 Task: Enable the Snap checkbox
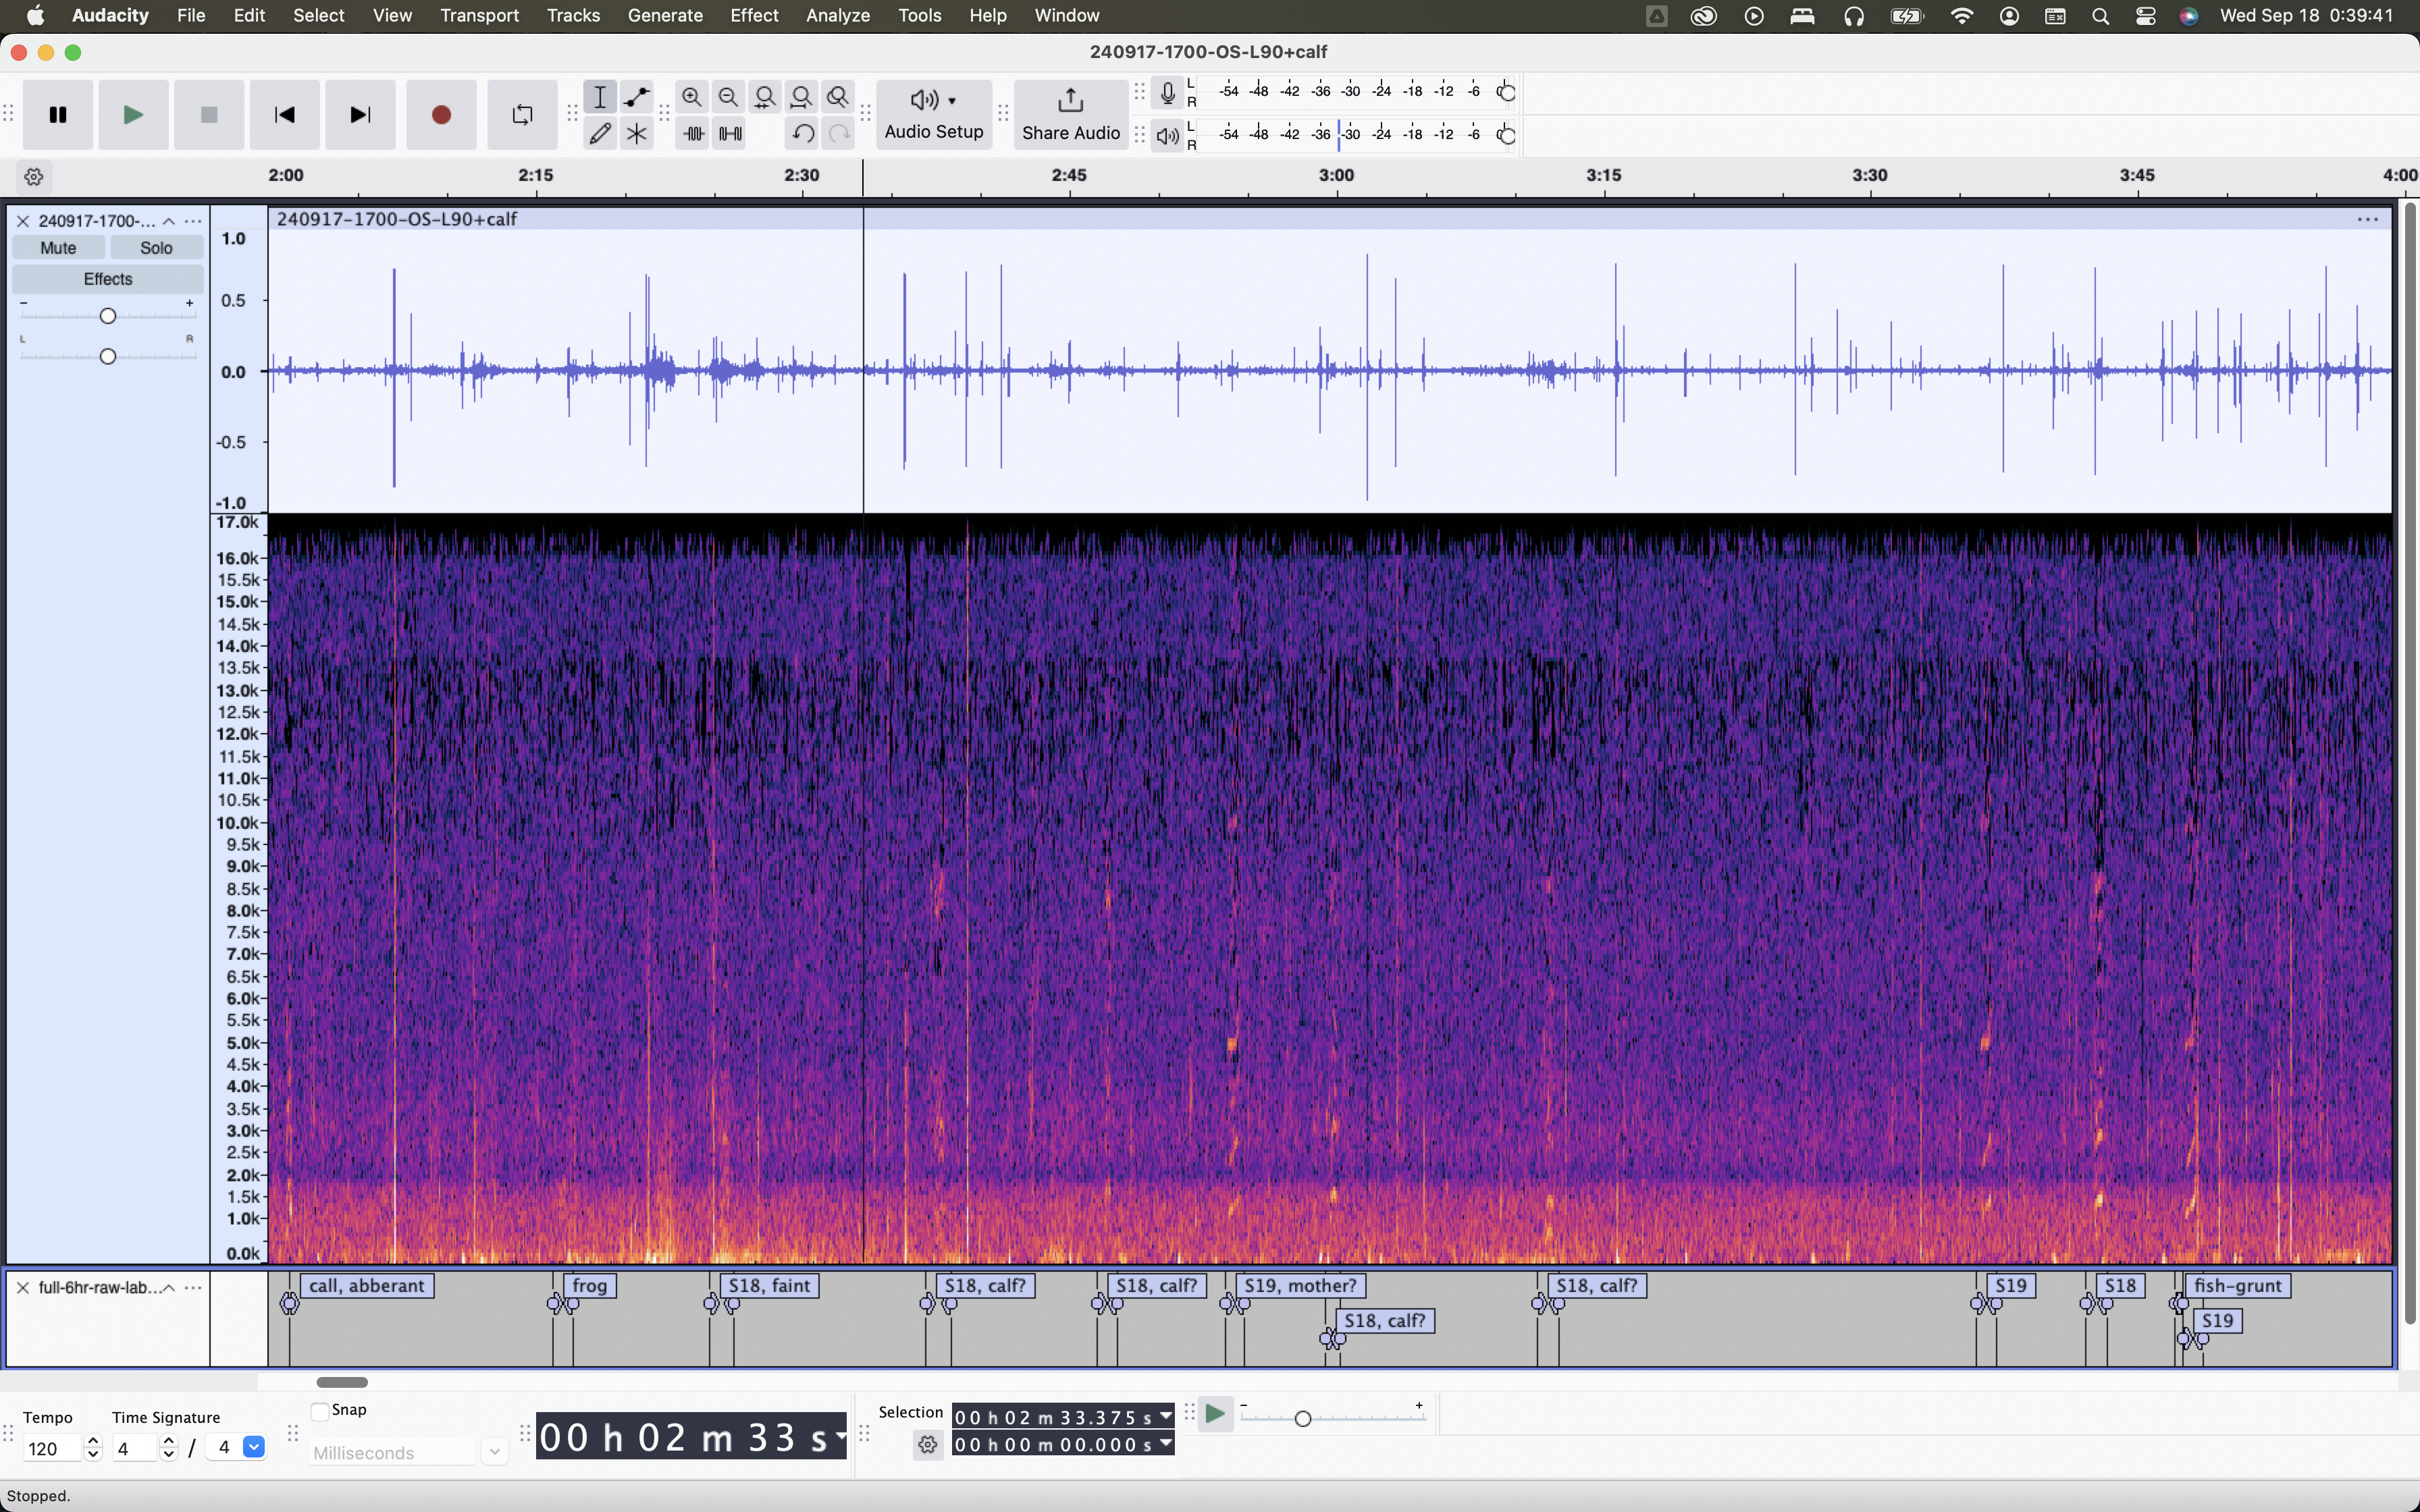[x=321, y=1411]
